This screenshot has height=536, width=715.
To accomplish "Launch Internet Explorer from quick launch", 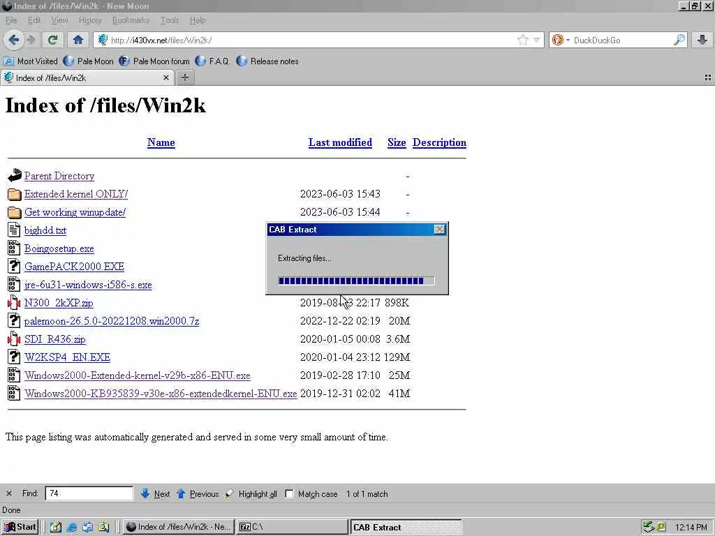I will 72,528.
